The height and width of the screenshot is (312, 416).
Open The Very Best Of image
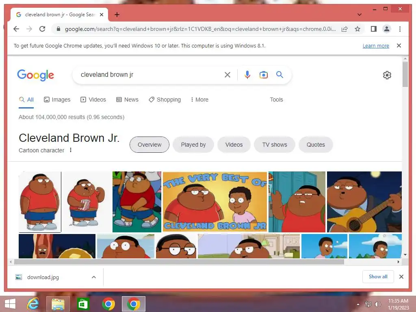pos(215,202)
